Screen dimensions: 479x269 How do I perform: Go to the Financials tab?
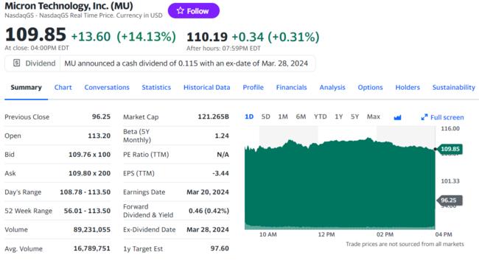pos(291,88)
